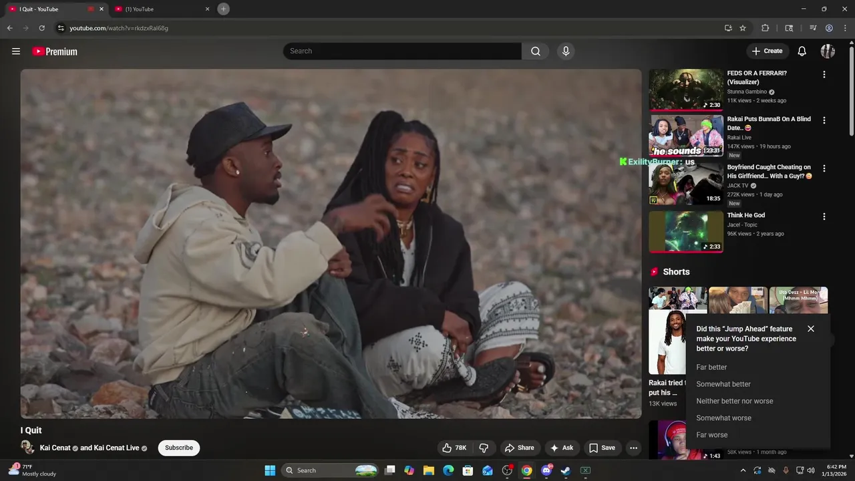The image size is (855, 481).
Task: Open Stunna Gambino channel name
Action: (x=747, y=92)
